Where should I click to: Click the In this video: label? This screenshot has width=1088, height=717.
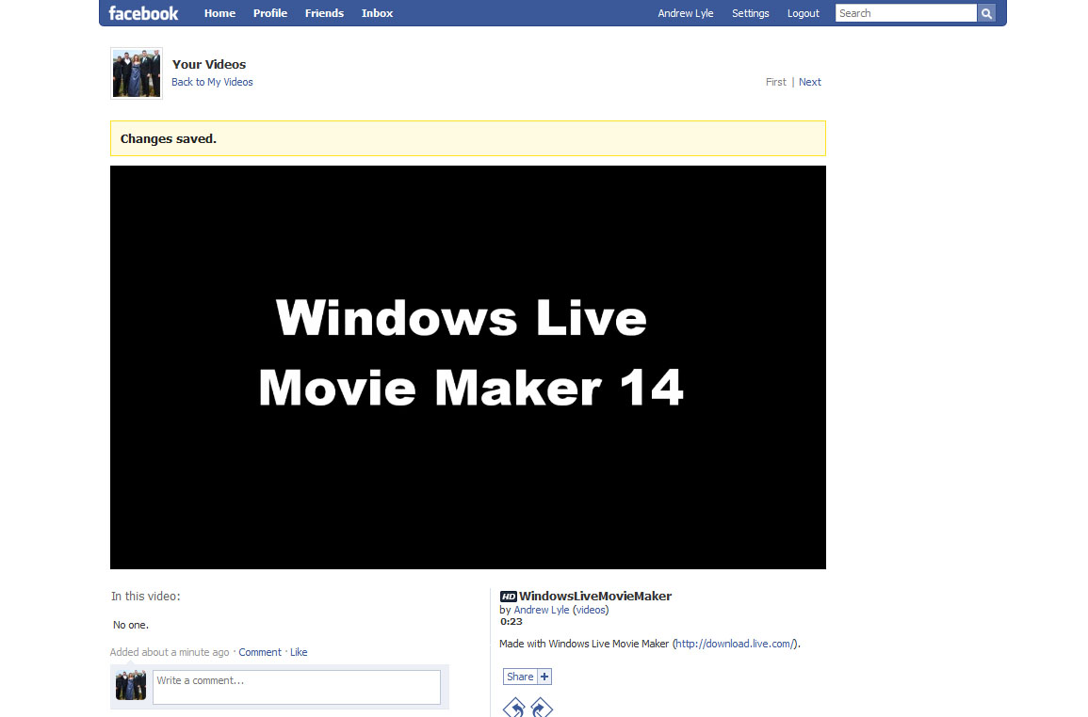coord(146,597)
